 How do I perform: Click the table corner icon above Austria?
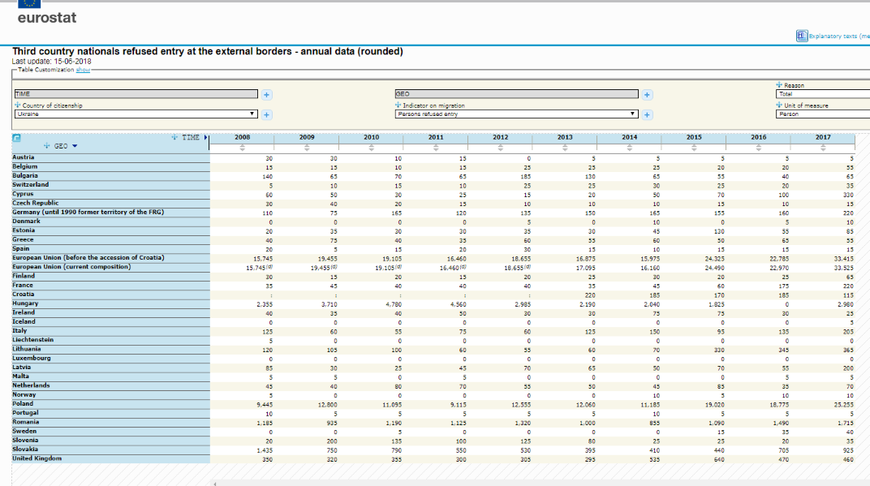tap(17, 138)
